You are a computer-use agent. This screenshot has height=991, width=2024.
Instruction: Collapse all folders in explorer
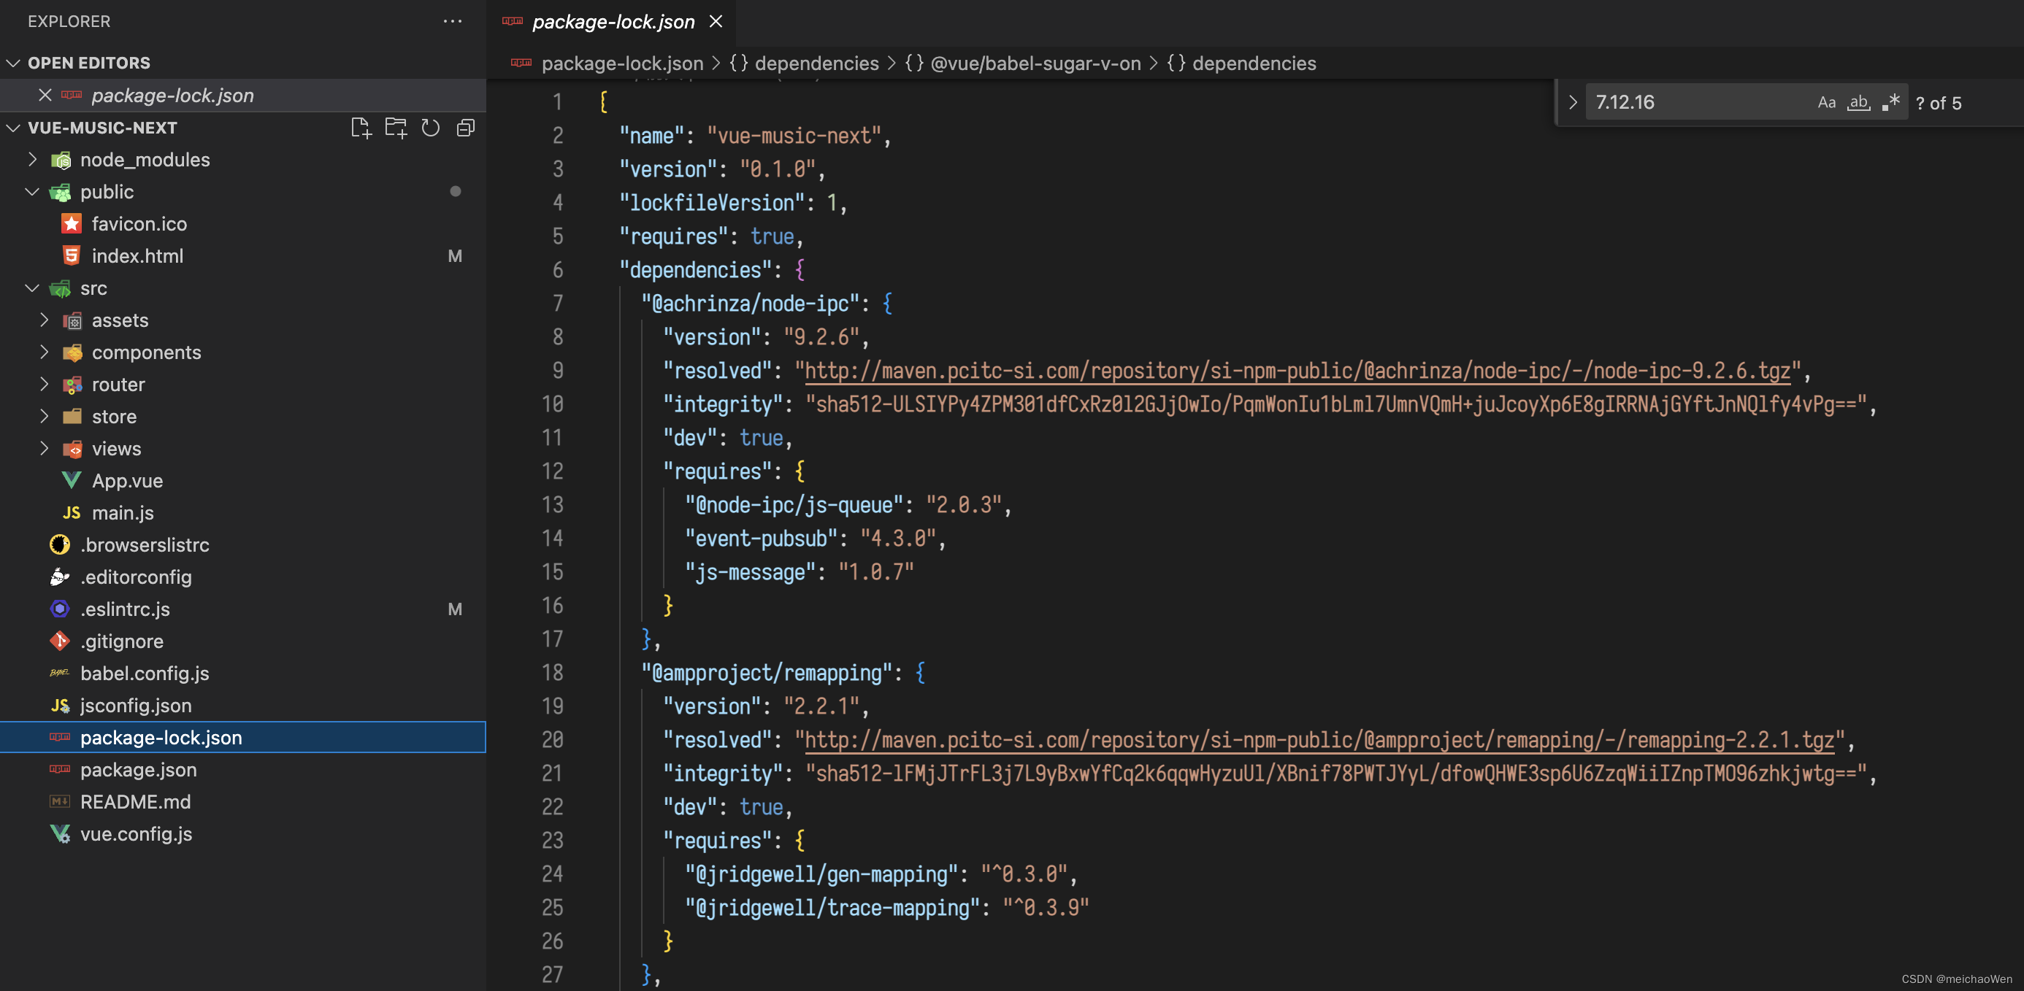point(465,128)
